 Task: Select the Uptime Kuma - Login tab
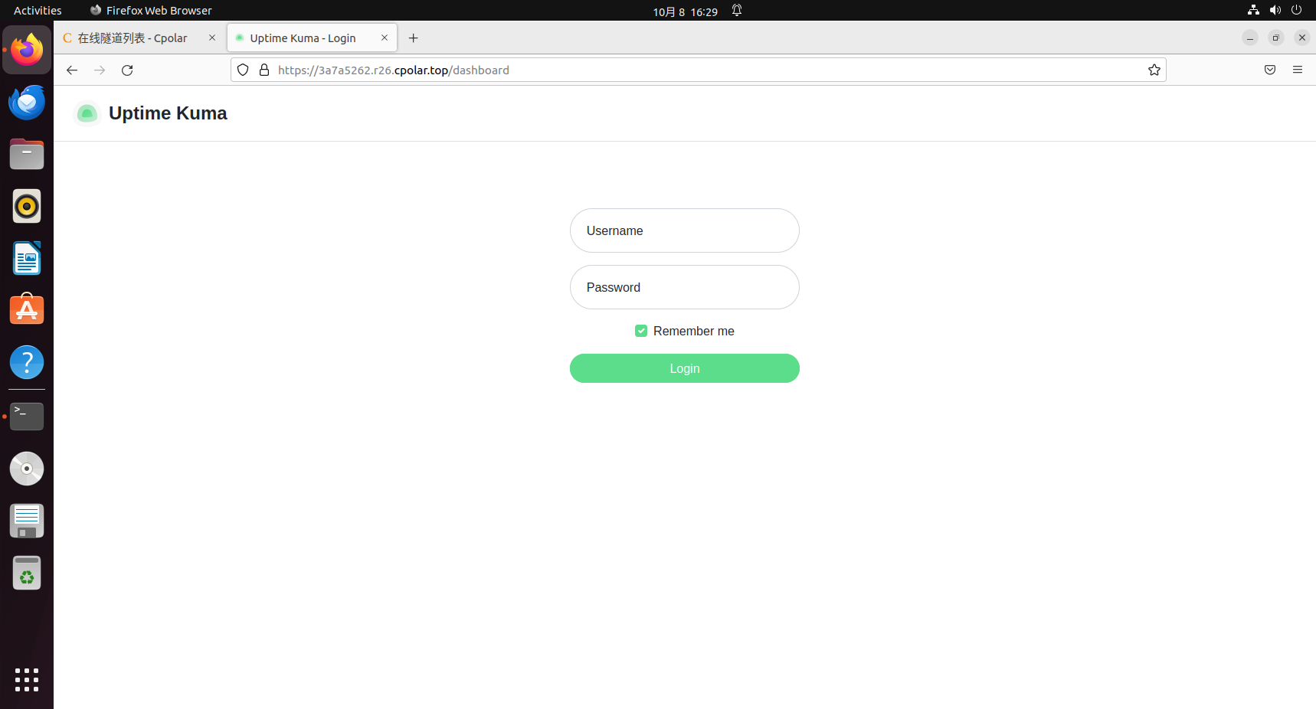pos(312,38)
